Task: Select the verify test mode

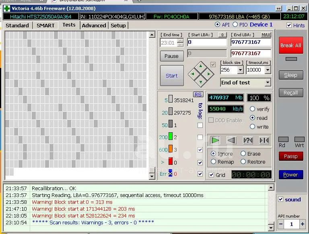Action: click(252, 109)
